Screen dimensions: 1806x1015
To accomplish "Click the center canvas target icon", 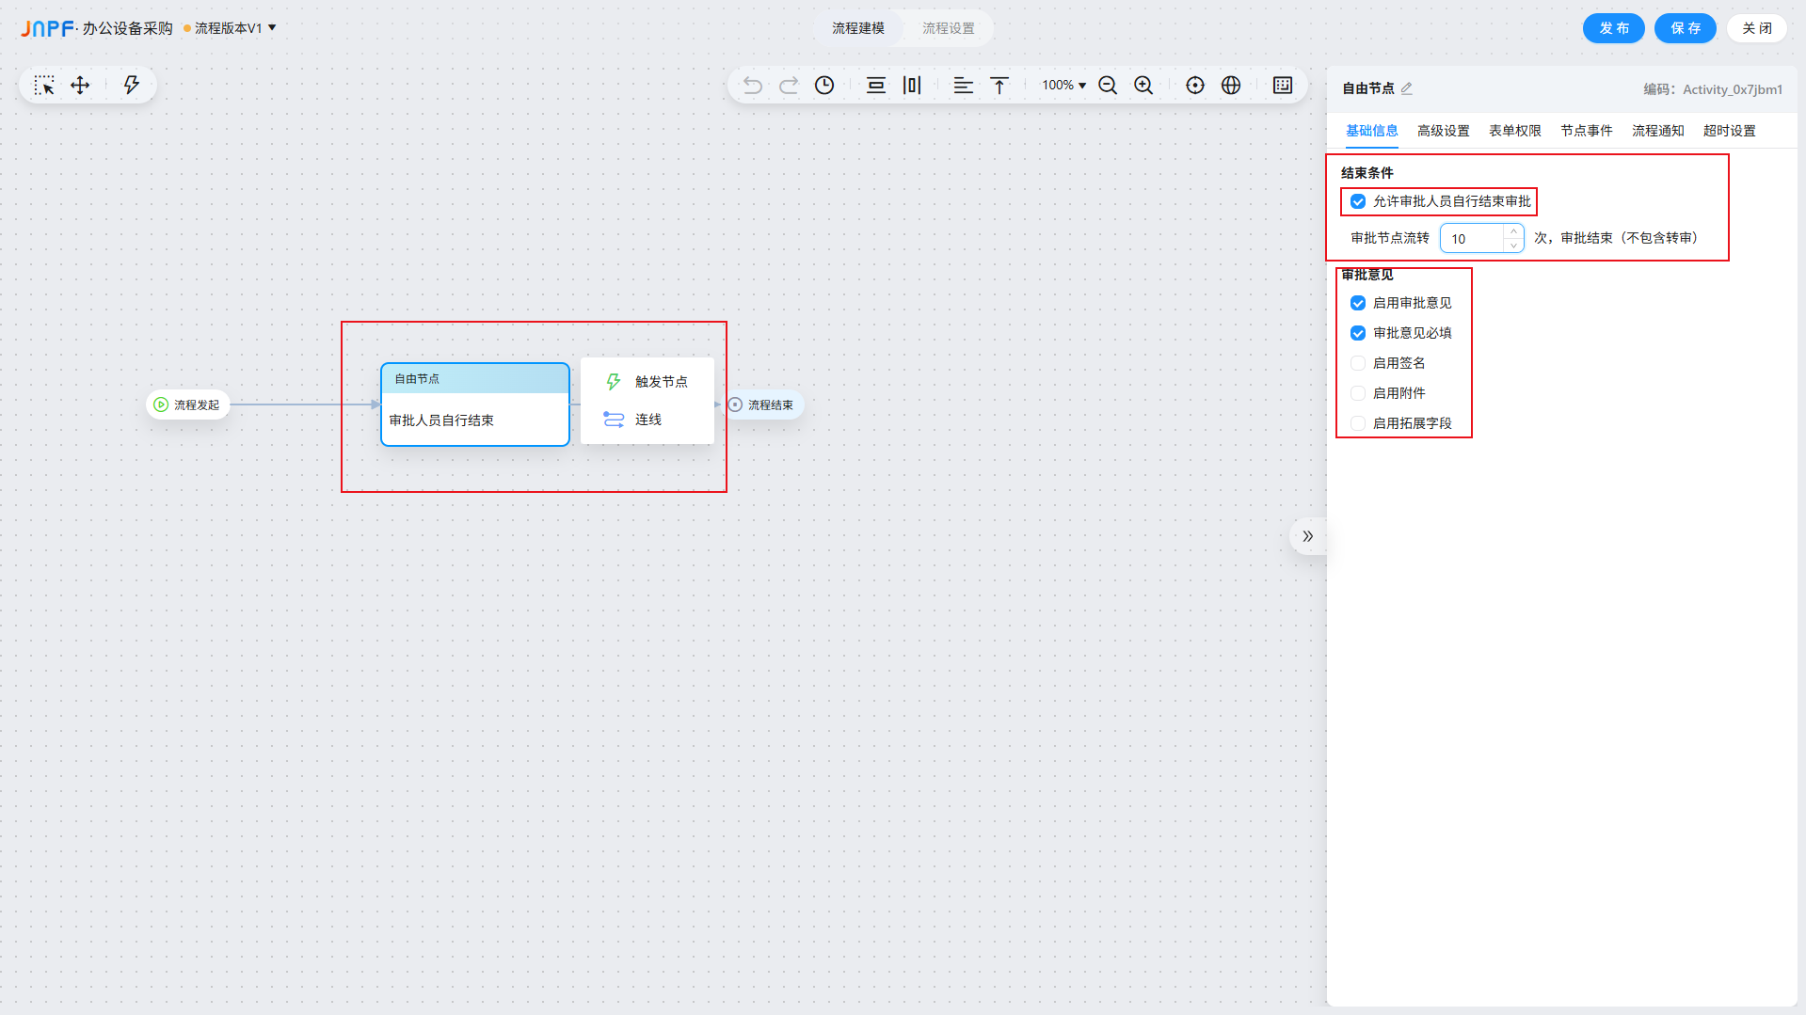I will 1195,86.
